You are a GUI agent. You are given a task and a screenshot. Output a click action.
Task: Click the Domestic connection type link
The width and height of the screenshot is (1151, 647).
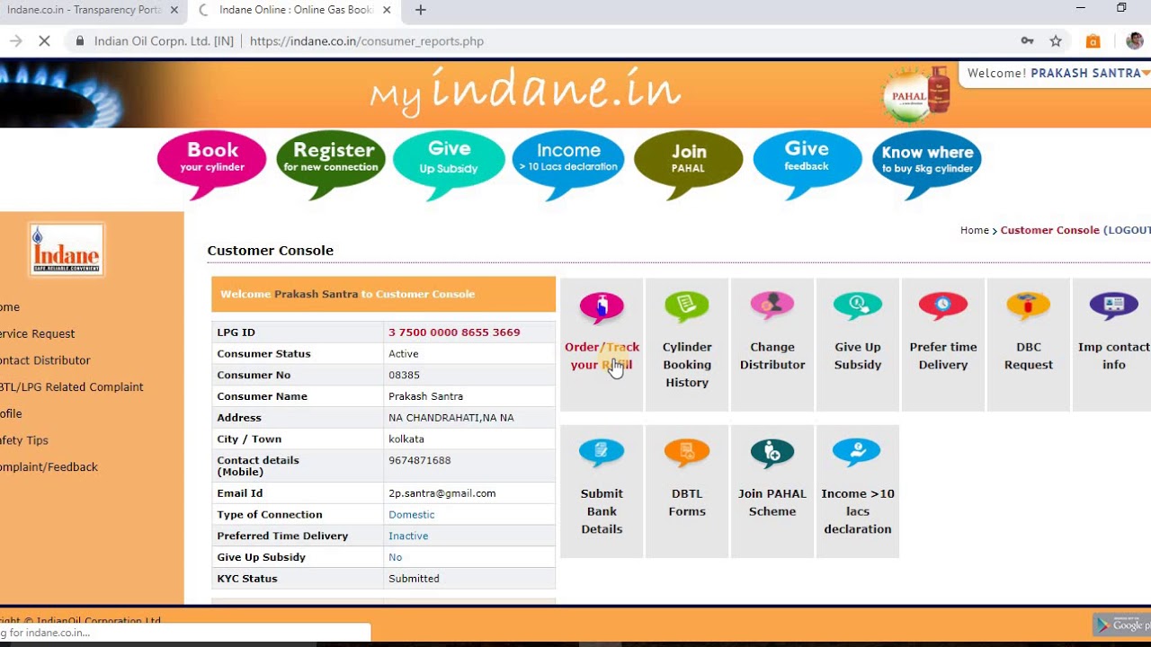coord(411,515)
